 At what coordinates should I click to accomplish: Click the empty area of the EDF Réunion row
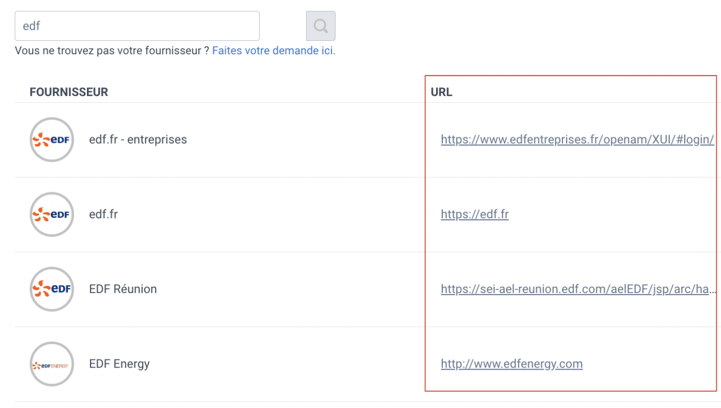(x=297, y=289)
